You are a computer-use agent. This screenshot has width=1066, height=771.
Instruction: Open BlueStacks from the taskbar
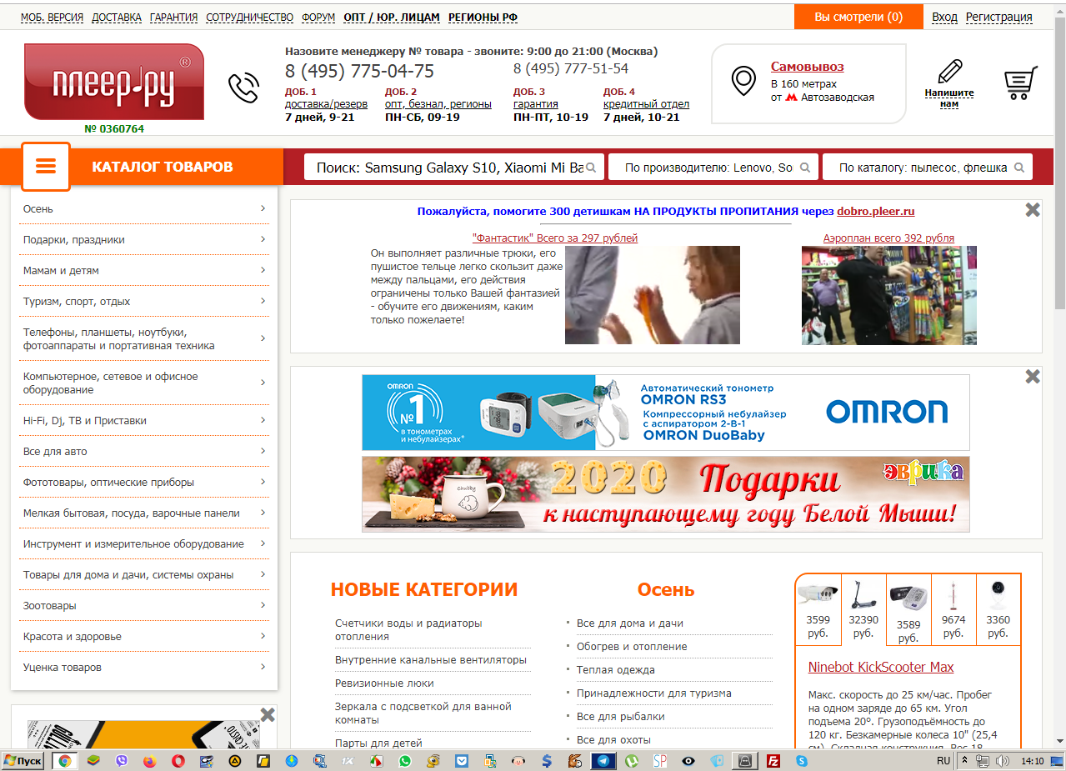[94, 761]
